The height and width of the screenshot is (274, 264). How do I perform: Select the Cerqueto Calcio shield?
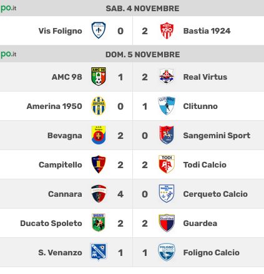[167, 194]
